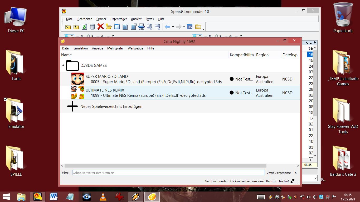Click 'Neues Spieleverzeichnis hinzufügen' entry
This screenshot has width=360, height=202.
click(x=111, y=107)
